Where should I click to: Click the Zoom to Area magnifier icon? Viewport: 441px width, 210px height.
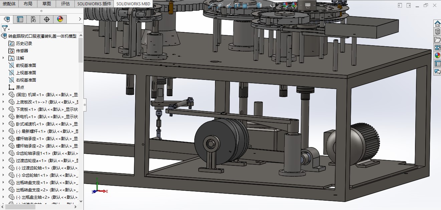220,5
